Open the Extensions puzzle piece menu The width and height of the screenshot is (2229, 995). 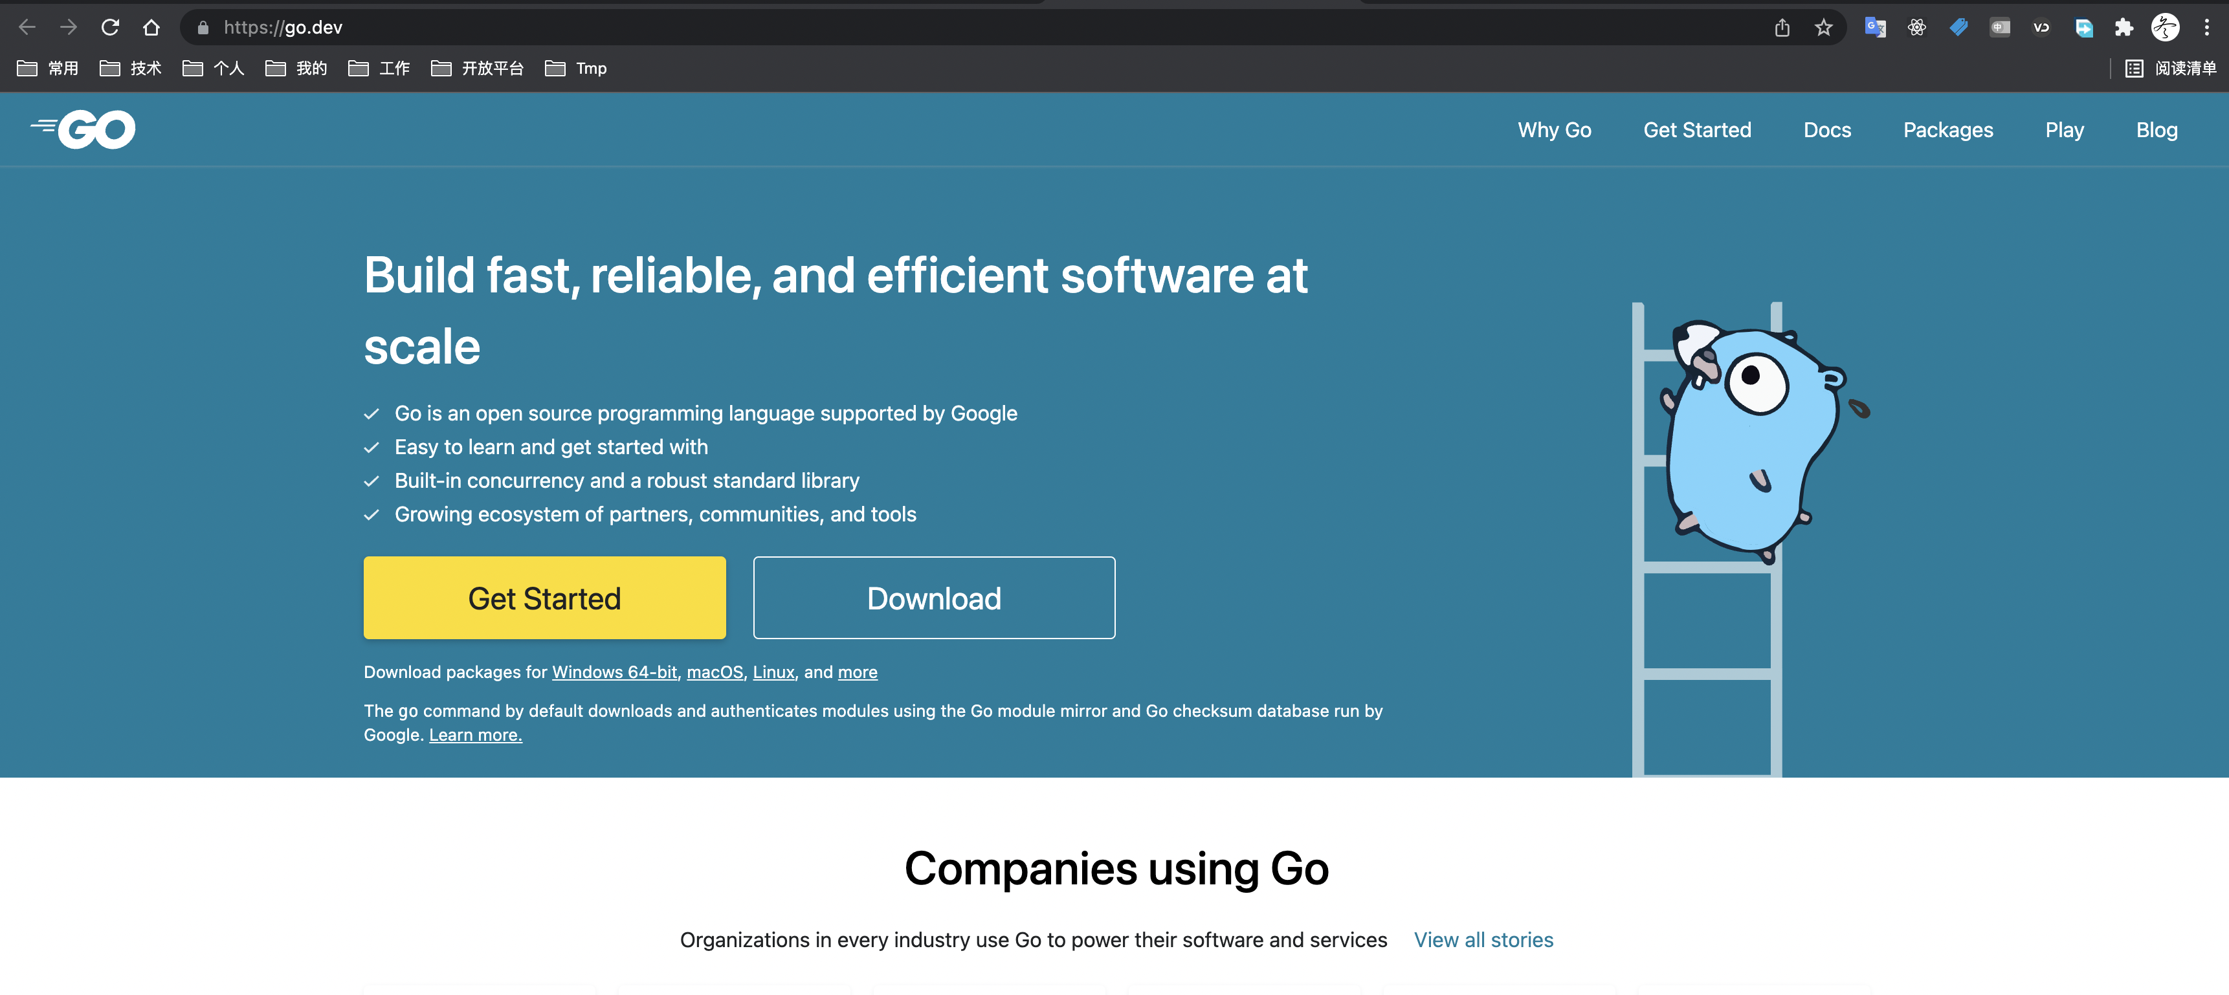2124,28
